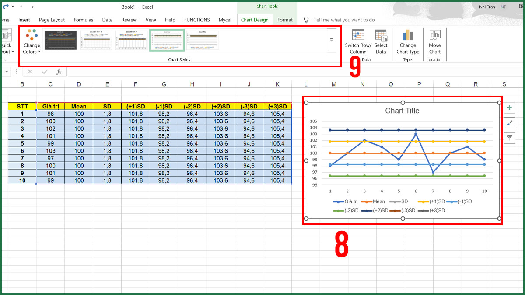Expand the Chart Styles gallery arrow
Viewport: 525px width, 295px height.
tap(330, 39)
